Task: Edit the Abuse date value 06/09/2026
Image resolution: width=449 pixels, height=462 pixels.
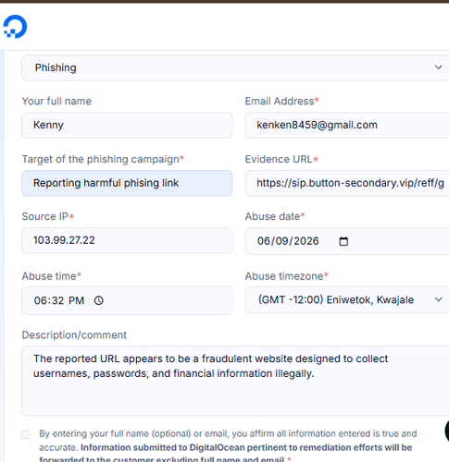Action: (288, 241)
